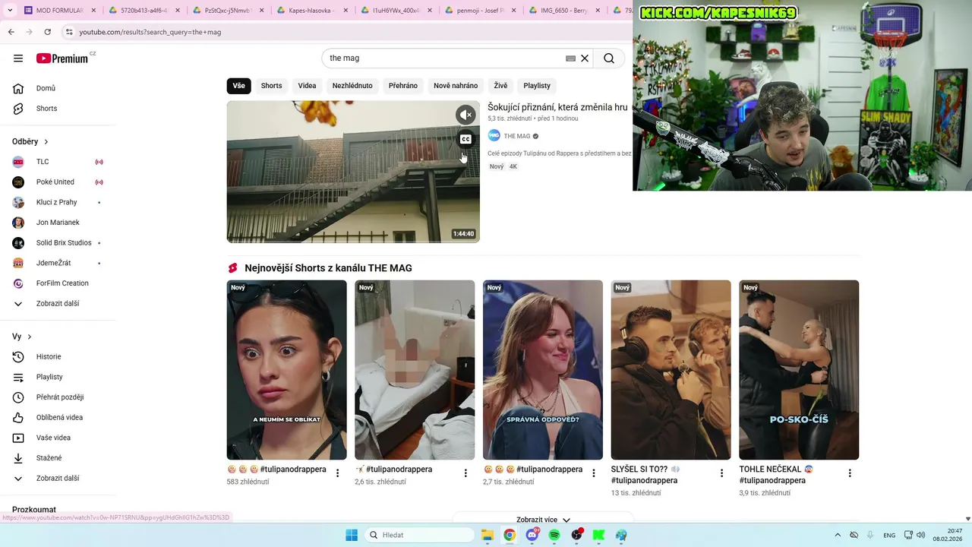Open the YouTube hamburger guide menu

[x=18, y=58]
